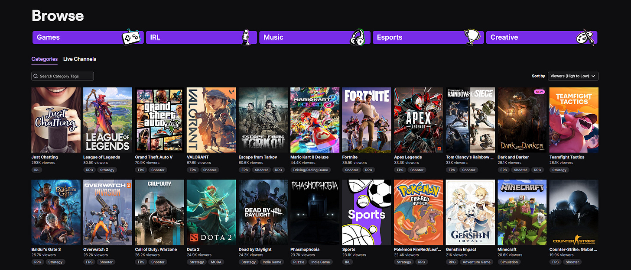Image resolution: width=631 pixels, height=270 pixels.
Task: Click the NEW badge on Dark and Darker
Action: coord(539,92)
